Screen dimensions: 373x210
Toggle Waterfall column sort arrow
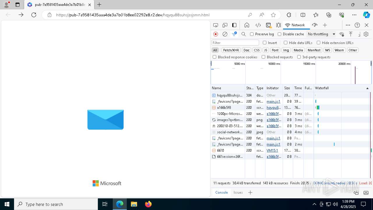pyautogui.click(x=367, y=88)
